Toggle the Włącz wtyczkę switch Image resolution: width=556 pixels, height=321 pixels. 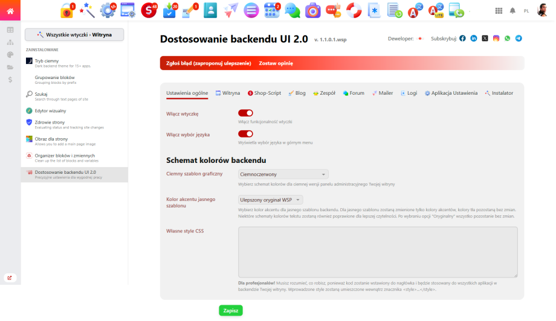click(245, 113)
